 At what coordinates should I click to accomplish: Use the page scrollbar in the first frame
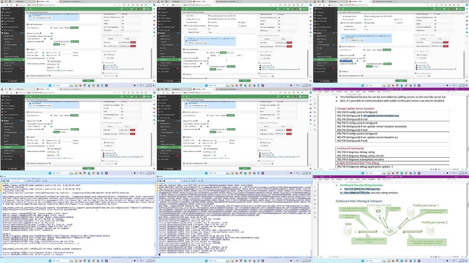pos(151,63)
